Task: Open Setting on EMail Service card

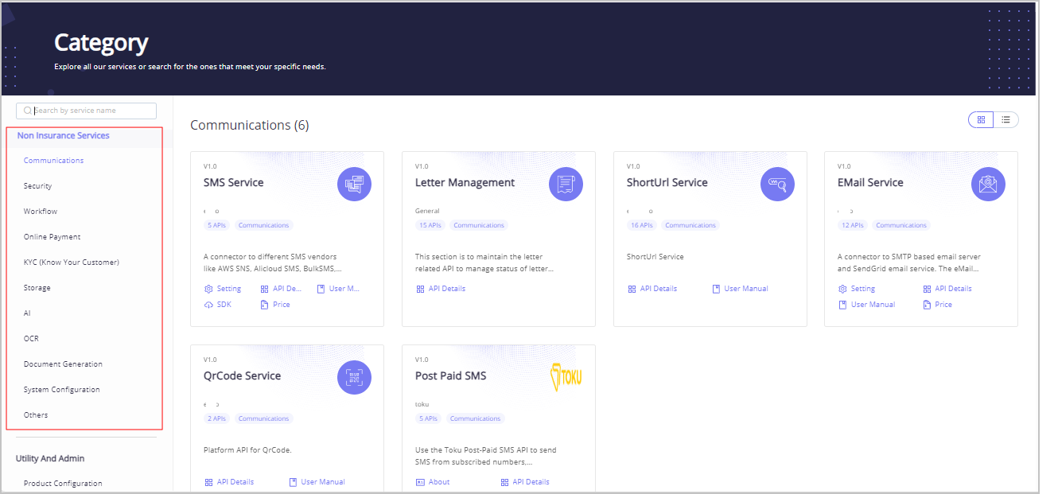Action: (857, 289)
